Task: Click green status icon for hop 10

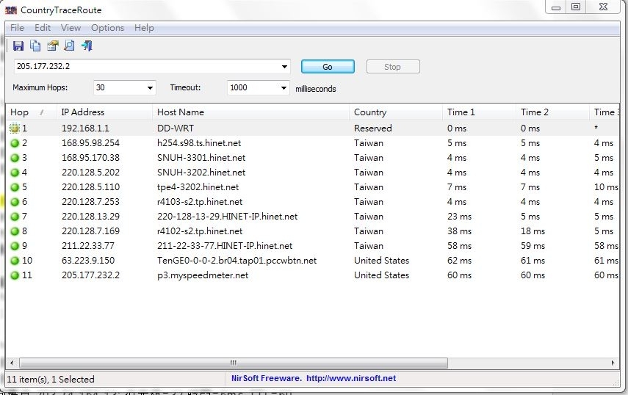Action: click(x=15, y=261)
